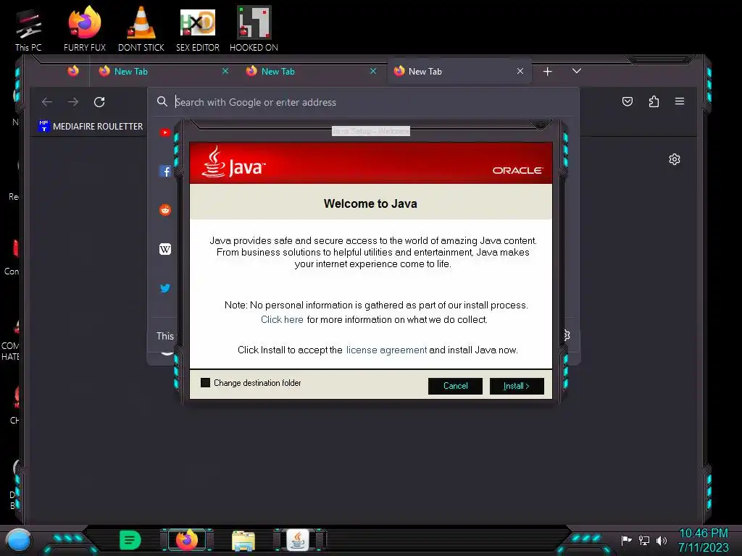The image size is (742, 556).
Task: Click the network tray icon
Action: click(644, 540)
